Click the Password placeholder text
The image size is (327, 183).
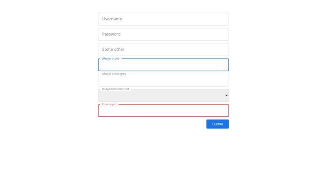point(111,34)
